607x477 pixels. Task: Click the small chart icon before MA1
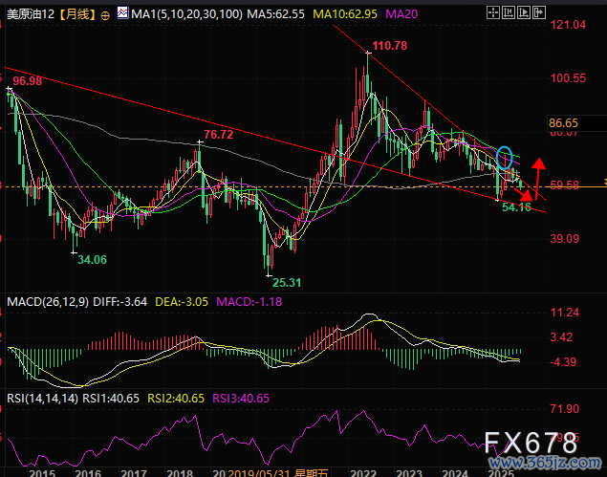tap(122, 15)
